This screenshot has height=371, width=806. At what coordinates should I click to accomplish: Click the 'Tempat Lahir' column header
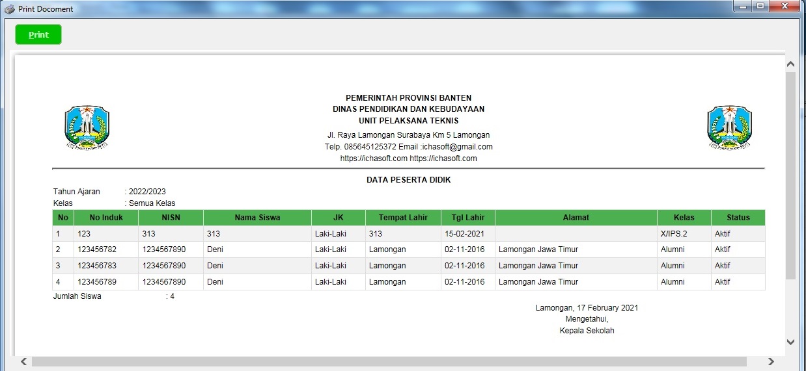(x=403, y=218)
